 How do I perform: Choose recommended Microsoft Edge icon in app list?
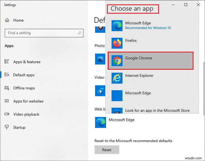coord(117,26)
